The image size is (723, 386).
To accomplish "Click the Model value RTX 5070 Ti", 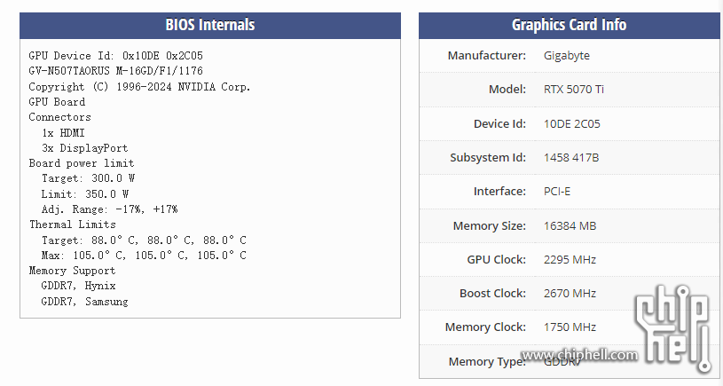I will click(x=574, y=90).
